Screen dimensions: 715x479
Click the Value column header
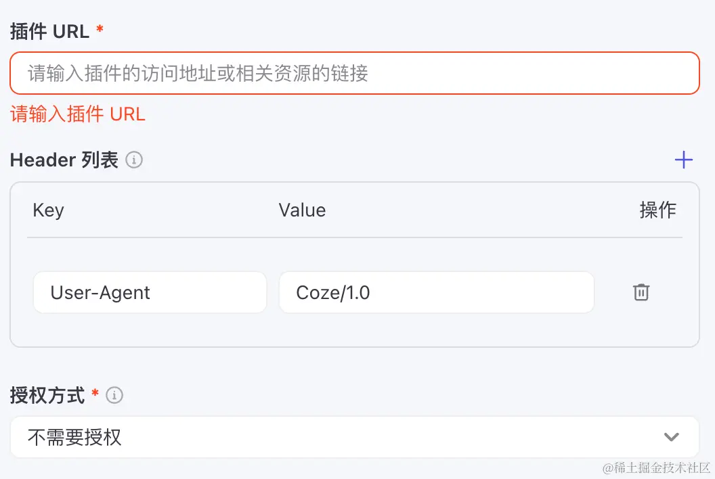[302, 210]
